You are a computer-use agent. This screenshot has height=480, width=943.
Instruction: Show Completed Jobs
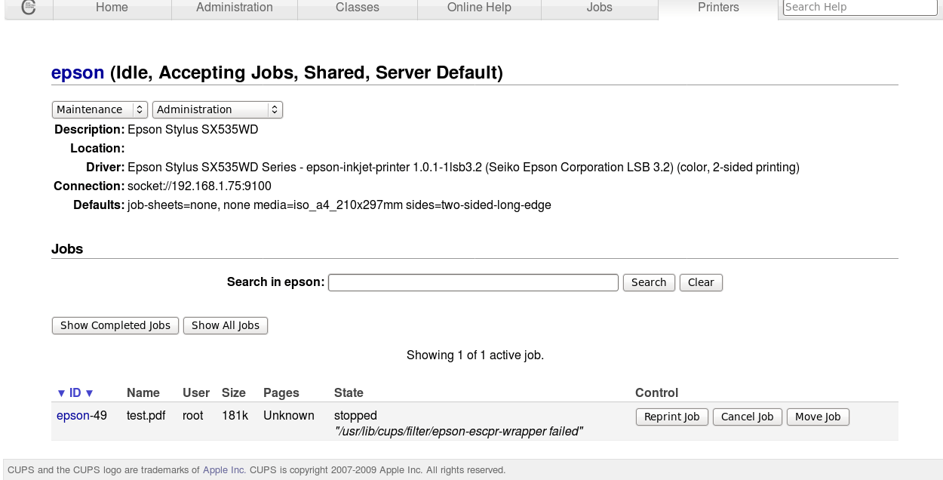coord(115,325)
